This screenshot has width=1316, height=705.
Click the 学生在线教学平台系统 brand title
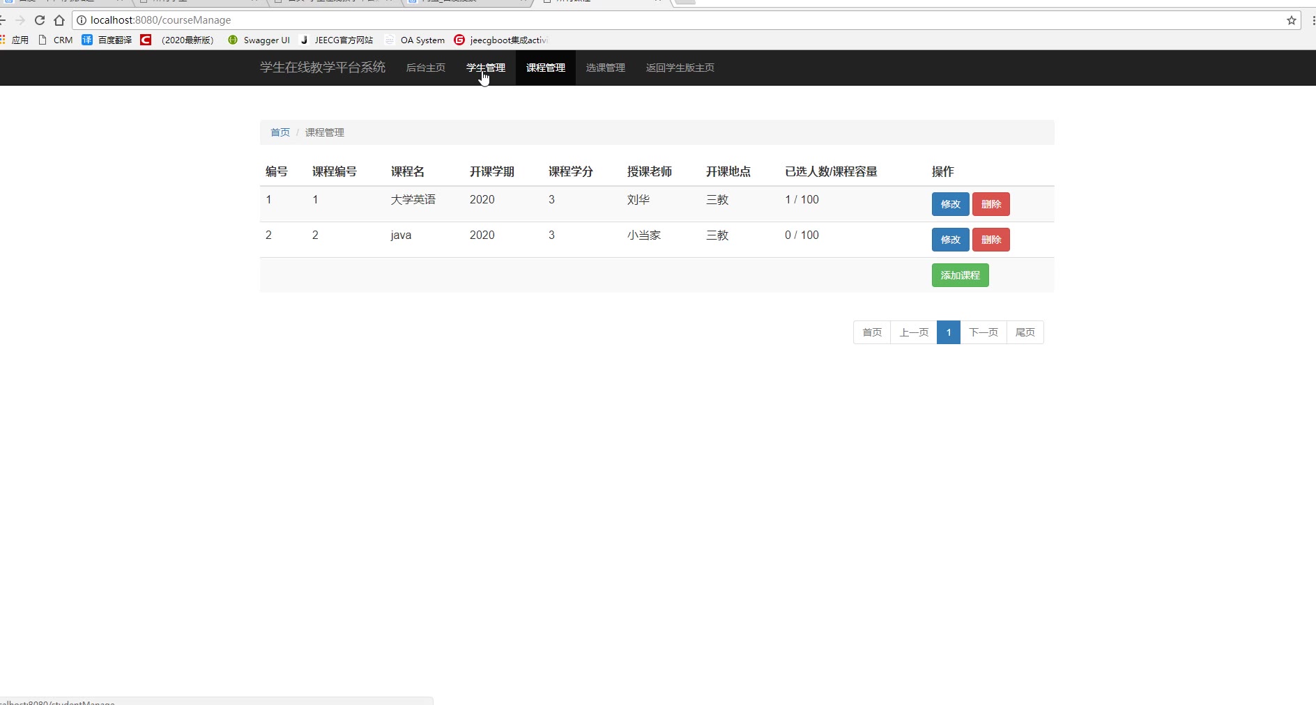pyautogui.click(x=323, y=68)
